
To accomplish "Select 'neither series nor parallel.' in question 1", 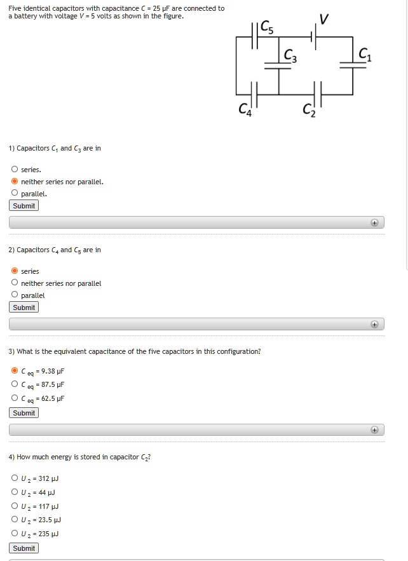I will click(13, 181).
